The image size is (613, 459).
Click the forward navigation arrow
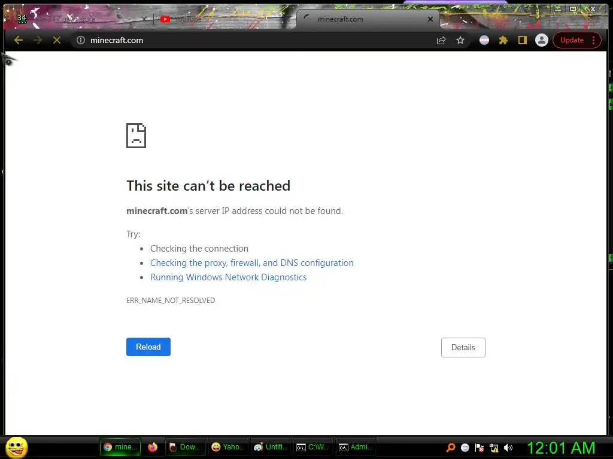pos(38,40)
